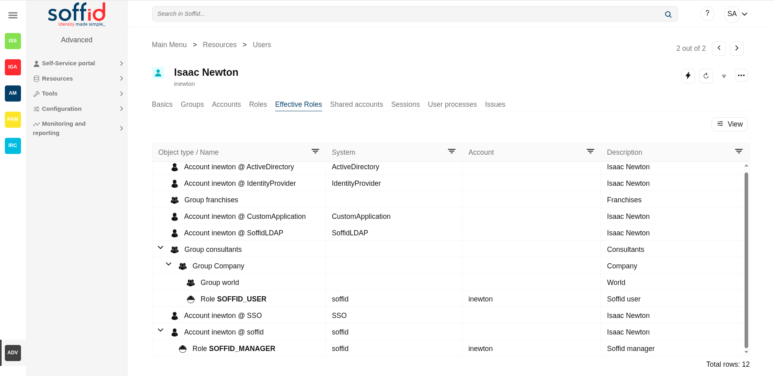Switch to the Issues tab

click(495, 104)
